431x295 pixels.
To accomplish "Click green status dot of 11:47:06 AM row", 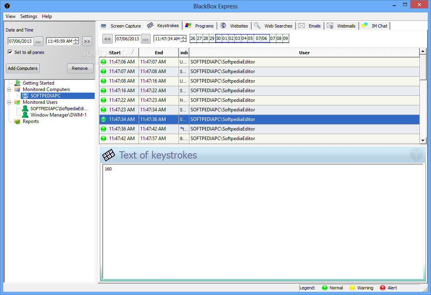I will pyautogui.click(x=103, y=62).
